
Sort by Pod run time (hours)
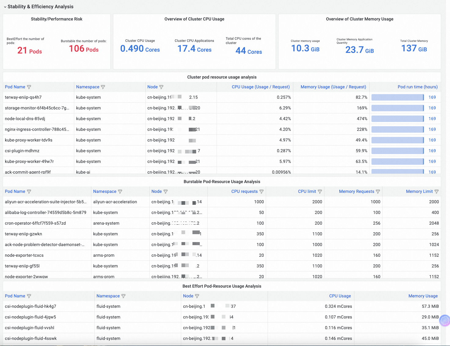(x=417, y=87)
